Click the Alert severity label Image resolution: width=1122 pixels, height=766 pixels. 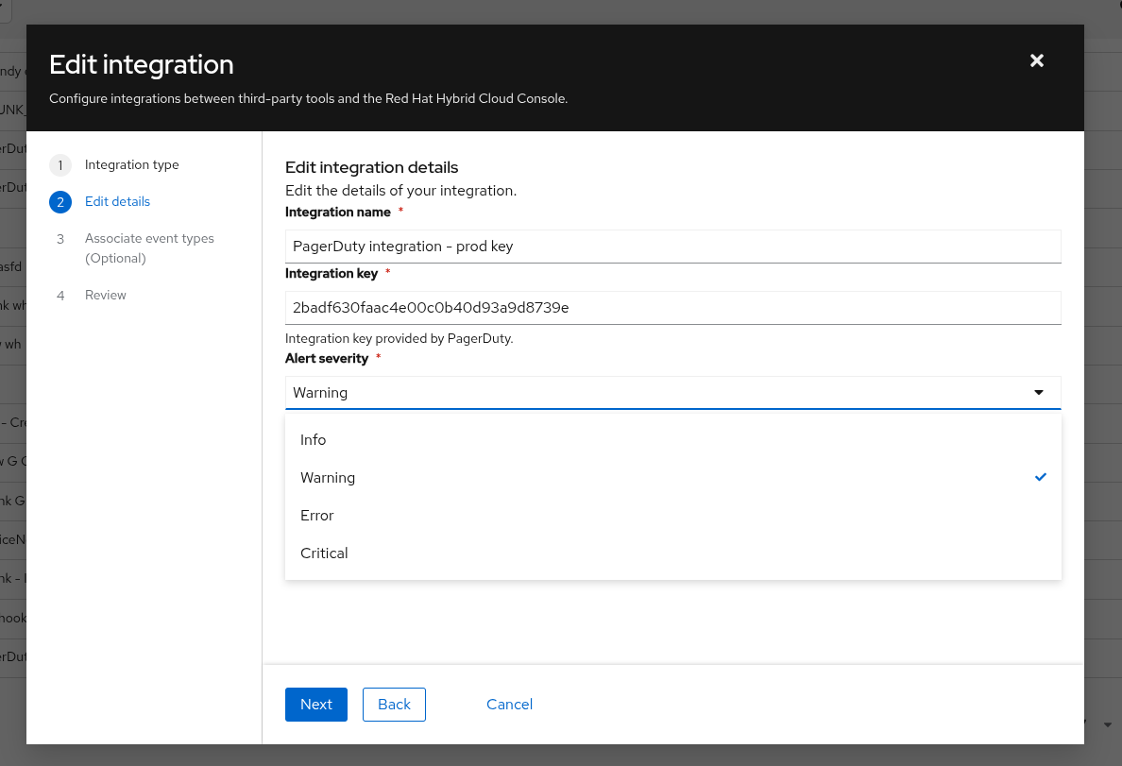pos(327,359)
